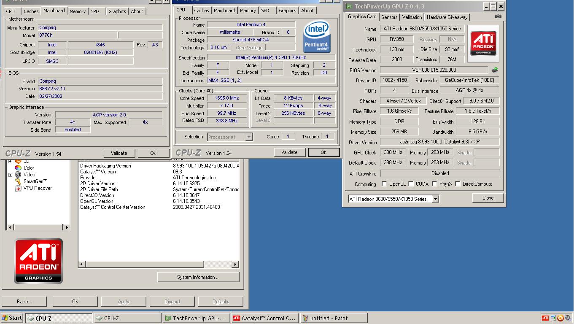The width and height of the screenshot is (574, 324).
Task: Click the ATI Radeon Graphics logo in Catalyst
Action: pyautogui.click(x=38, y=261)
